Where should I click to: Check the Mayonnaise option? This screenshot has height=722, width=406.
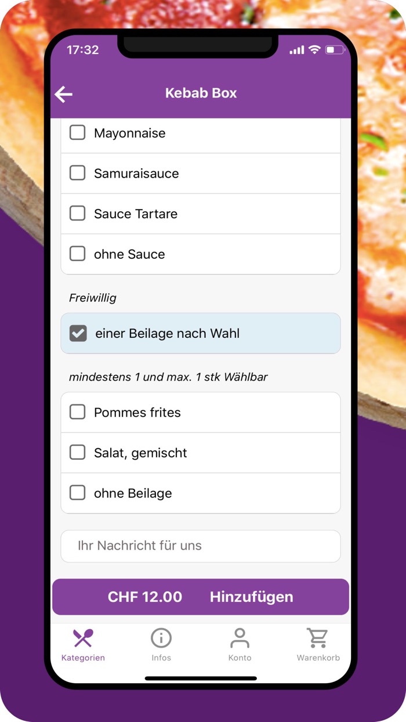77,132
